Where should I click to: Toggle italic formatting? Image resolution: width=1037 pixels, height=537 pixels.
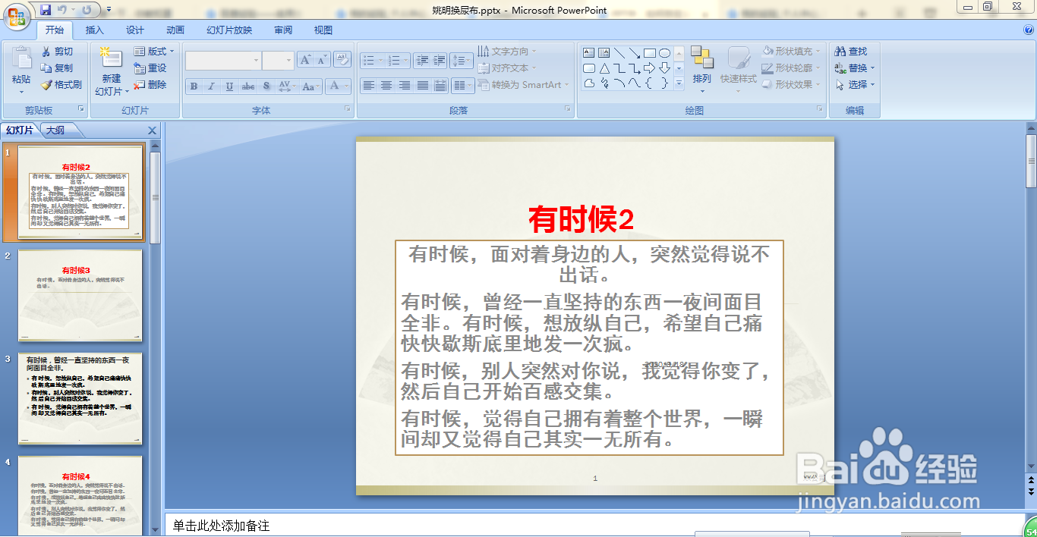(211, 86)
